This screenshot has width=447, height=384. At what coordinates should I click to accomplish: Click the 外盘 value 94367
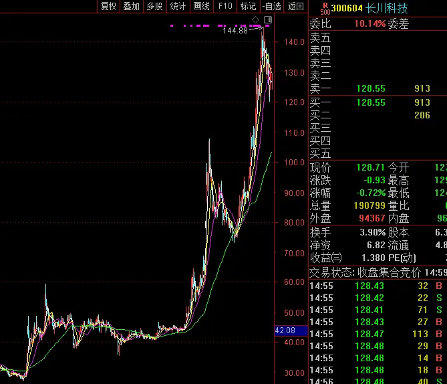(372, 218)
